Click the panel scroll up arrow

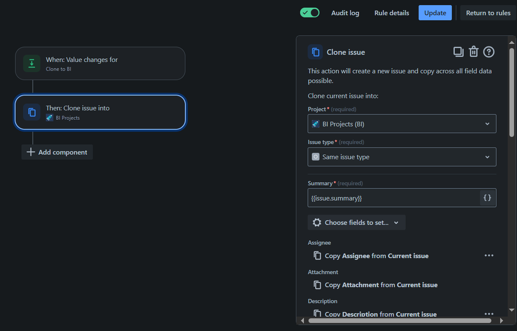[511, 43]
